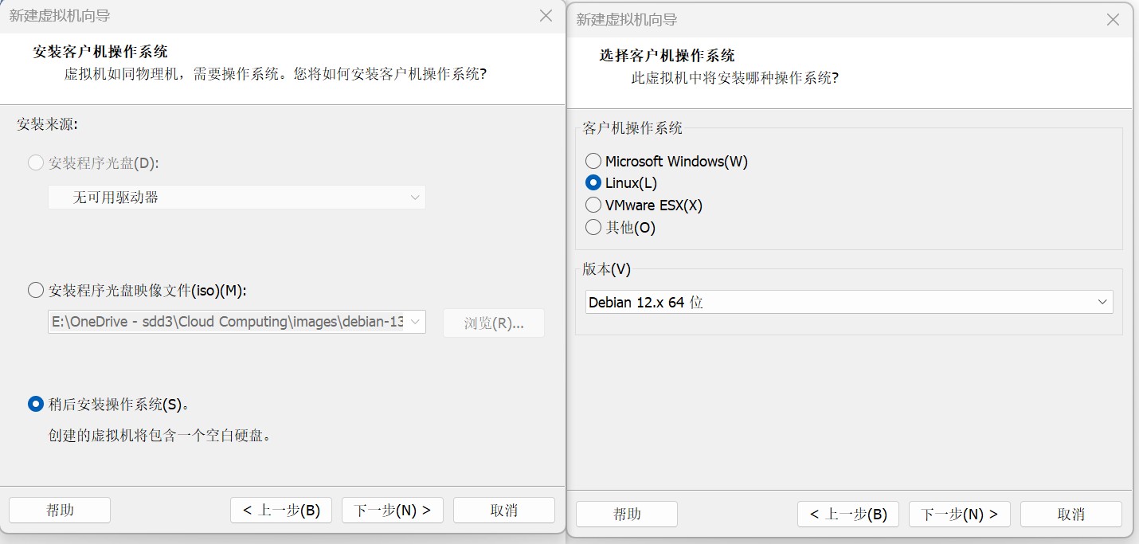The height and width of the screenshot is (544, 1139).
Task: Click the 浏览(R) browse button
Action: (493, 323)
